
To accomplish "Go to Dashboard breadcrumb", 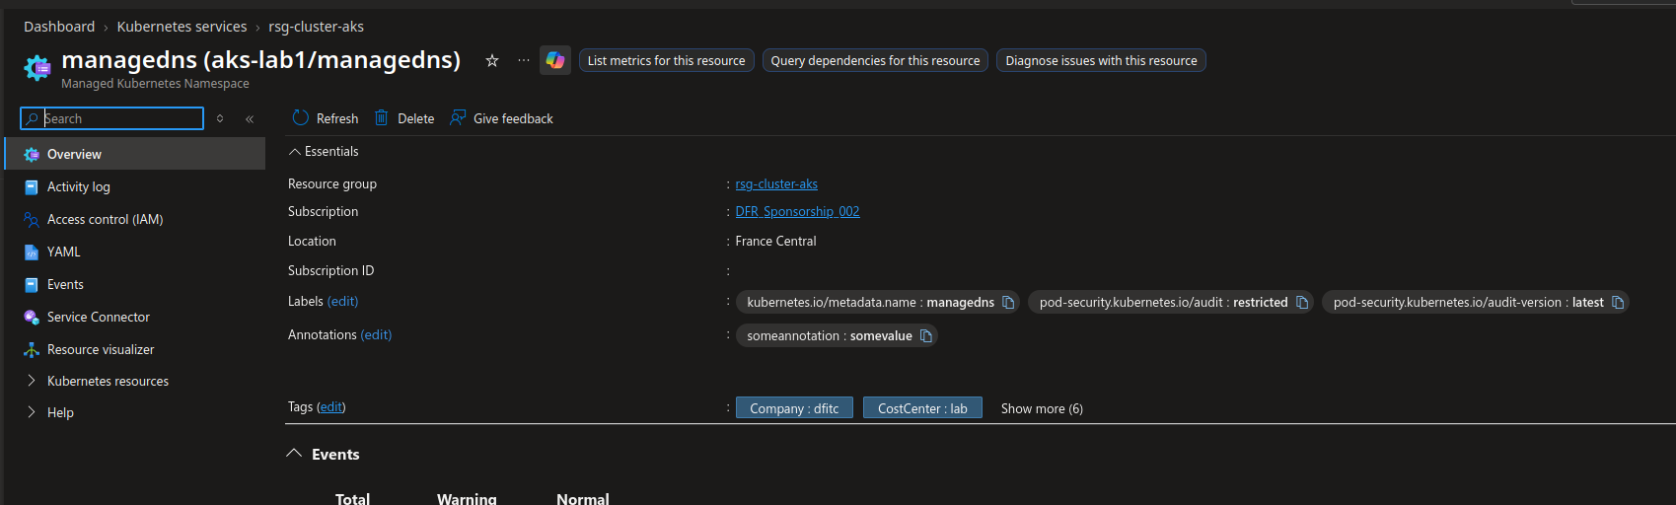I will 59,27.
